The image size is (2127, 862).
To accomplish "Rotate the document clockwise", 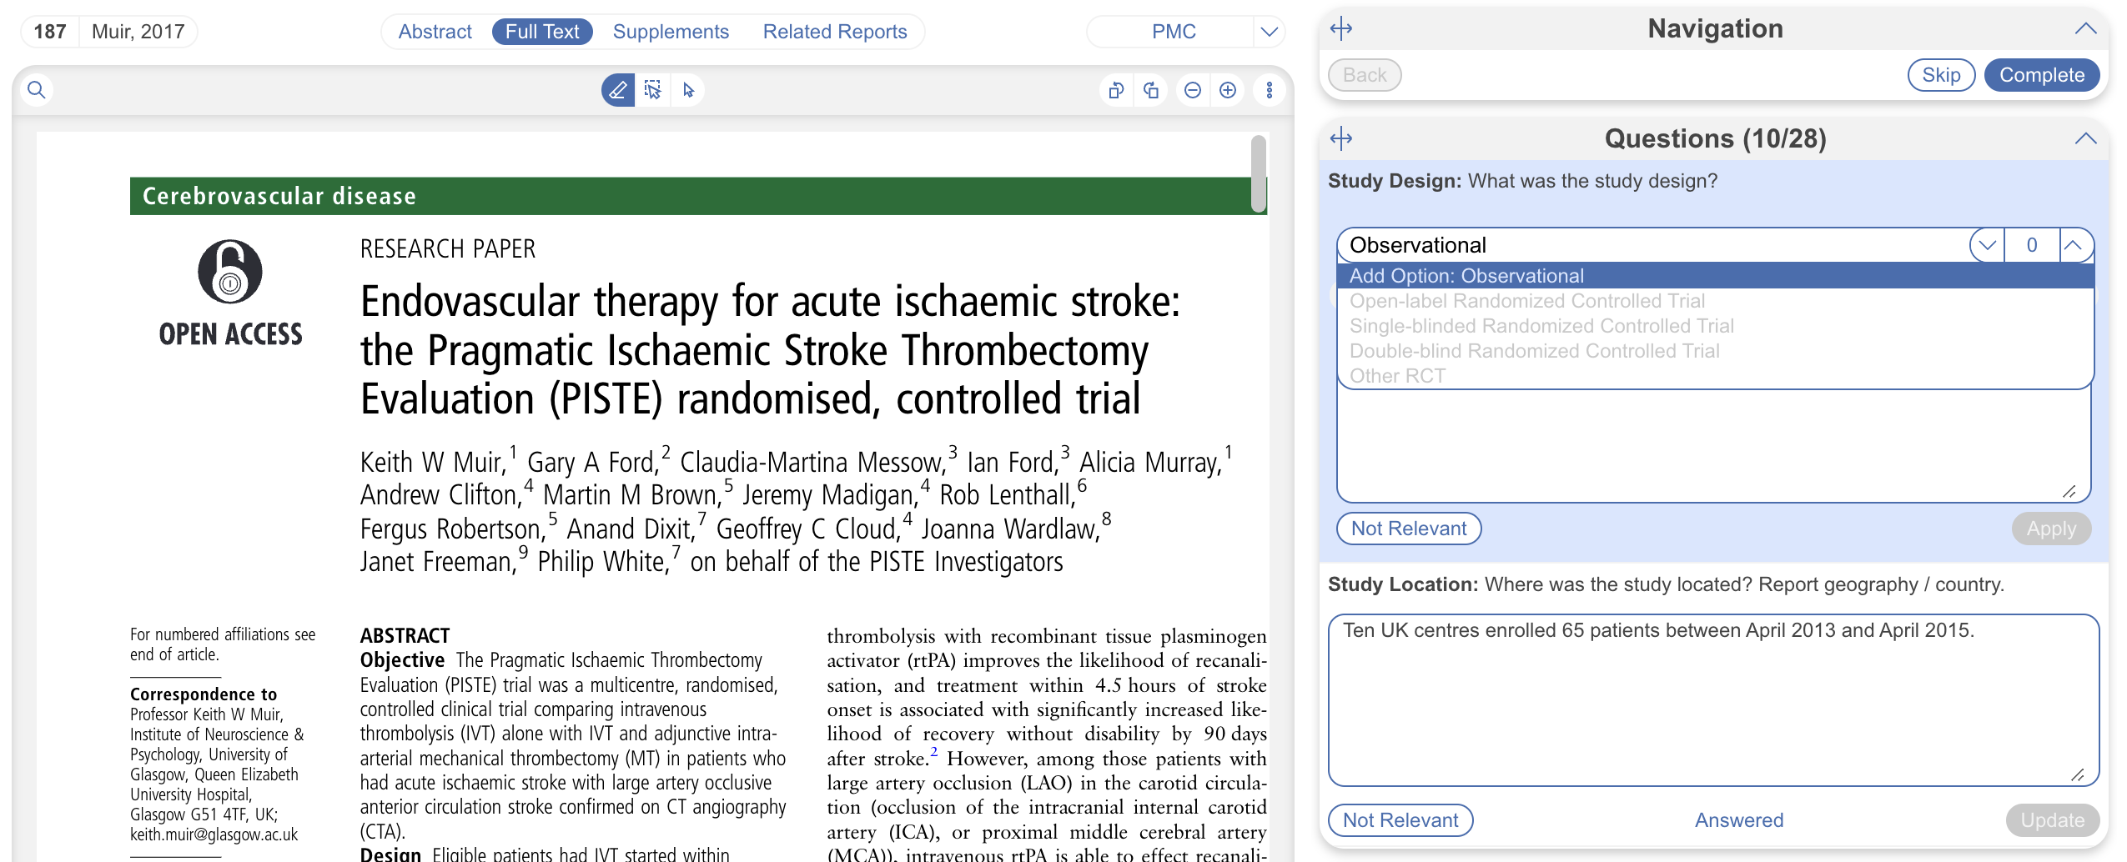I will click(1151, 90).
